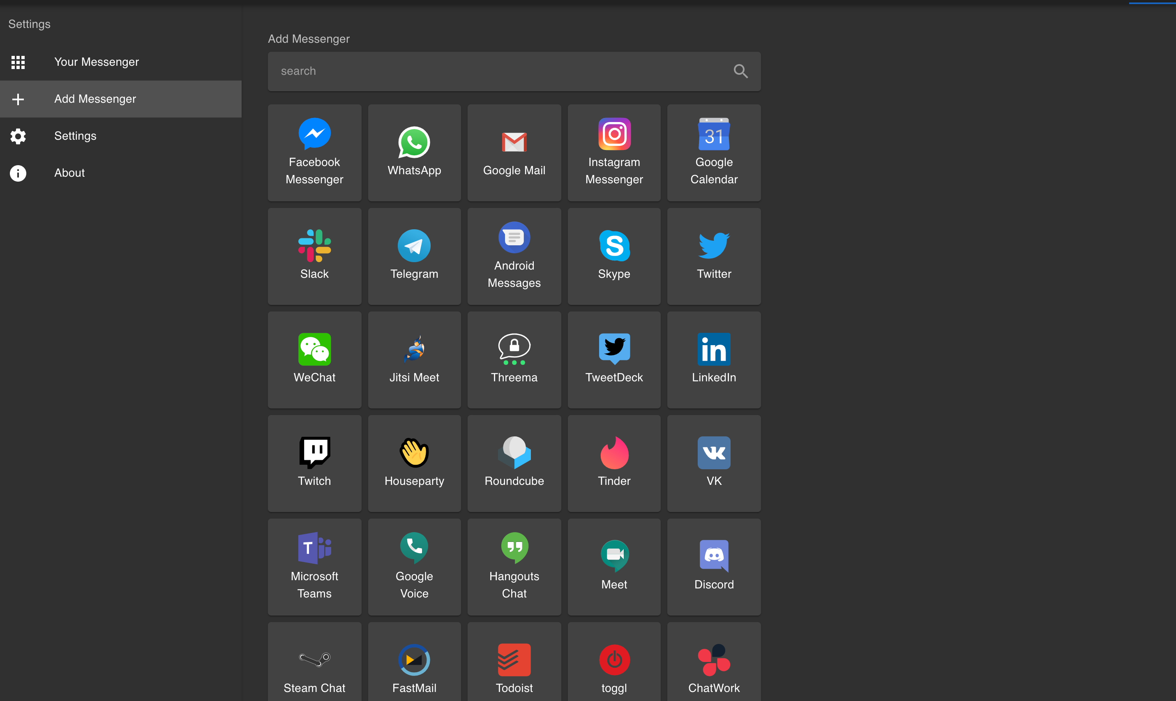Add FastMail service
1176x701 pixels.
(x=414, y=662)
